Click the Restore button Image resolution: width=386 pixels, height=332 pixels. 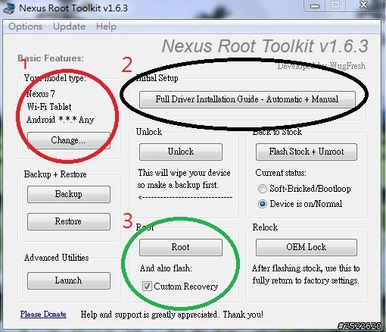tap(69, 221)
